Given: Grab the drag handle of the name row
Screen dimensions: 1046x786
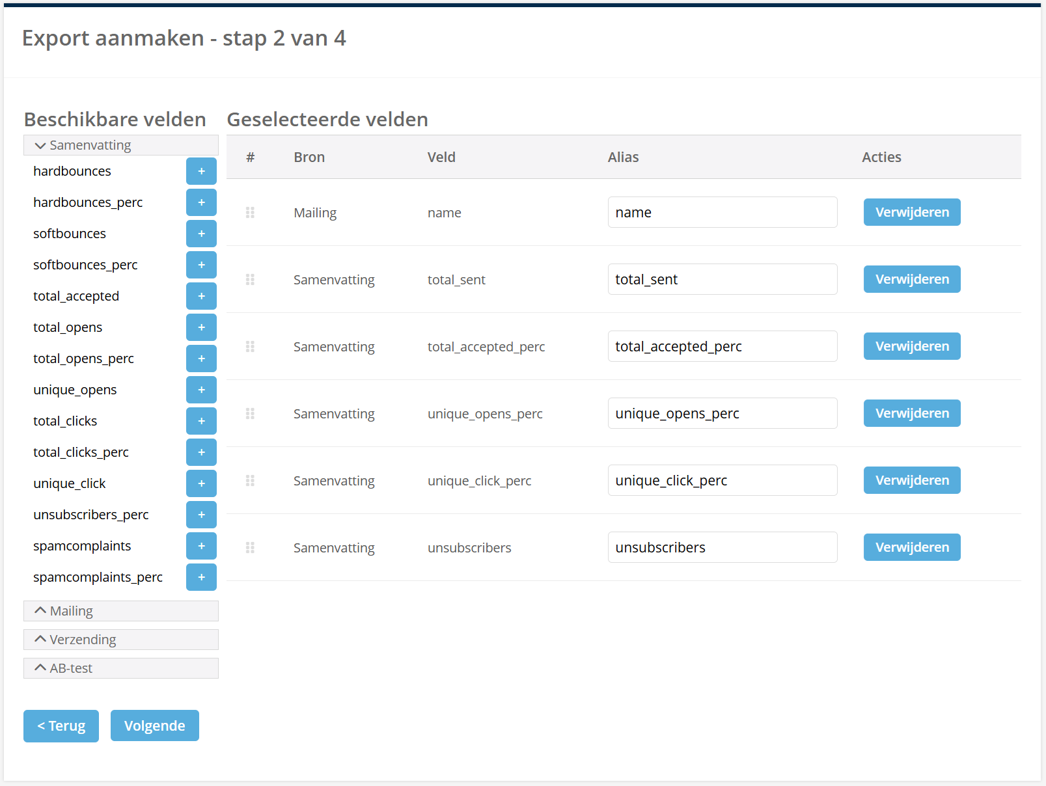Looking at the screenshot, I should tap(250, 213).
